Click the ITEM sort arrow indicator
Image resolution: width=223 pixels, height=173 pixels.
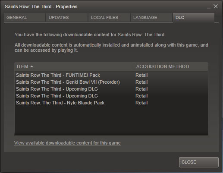(31, 66)
